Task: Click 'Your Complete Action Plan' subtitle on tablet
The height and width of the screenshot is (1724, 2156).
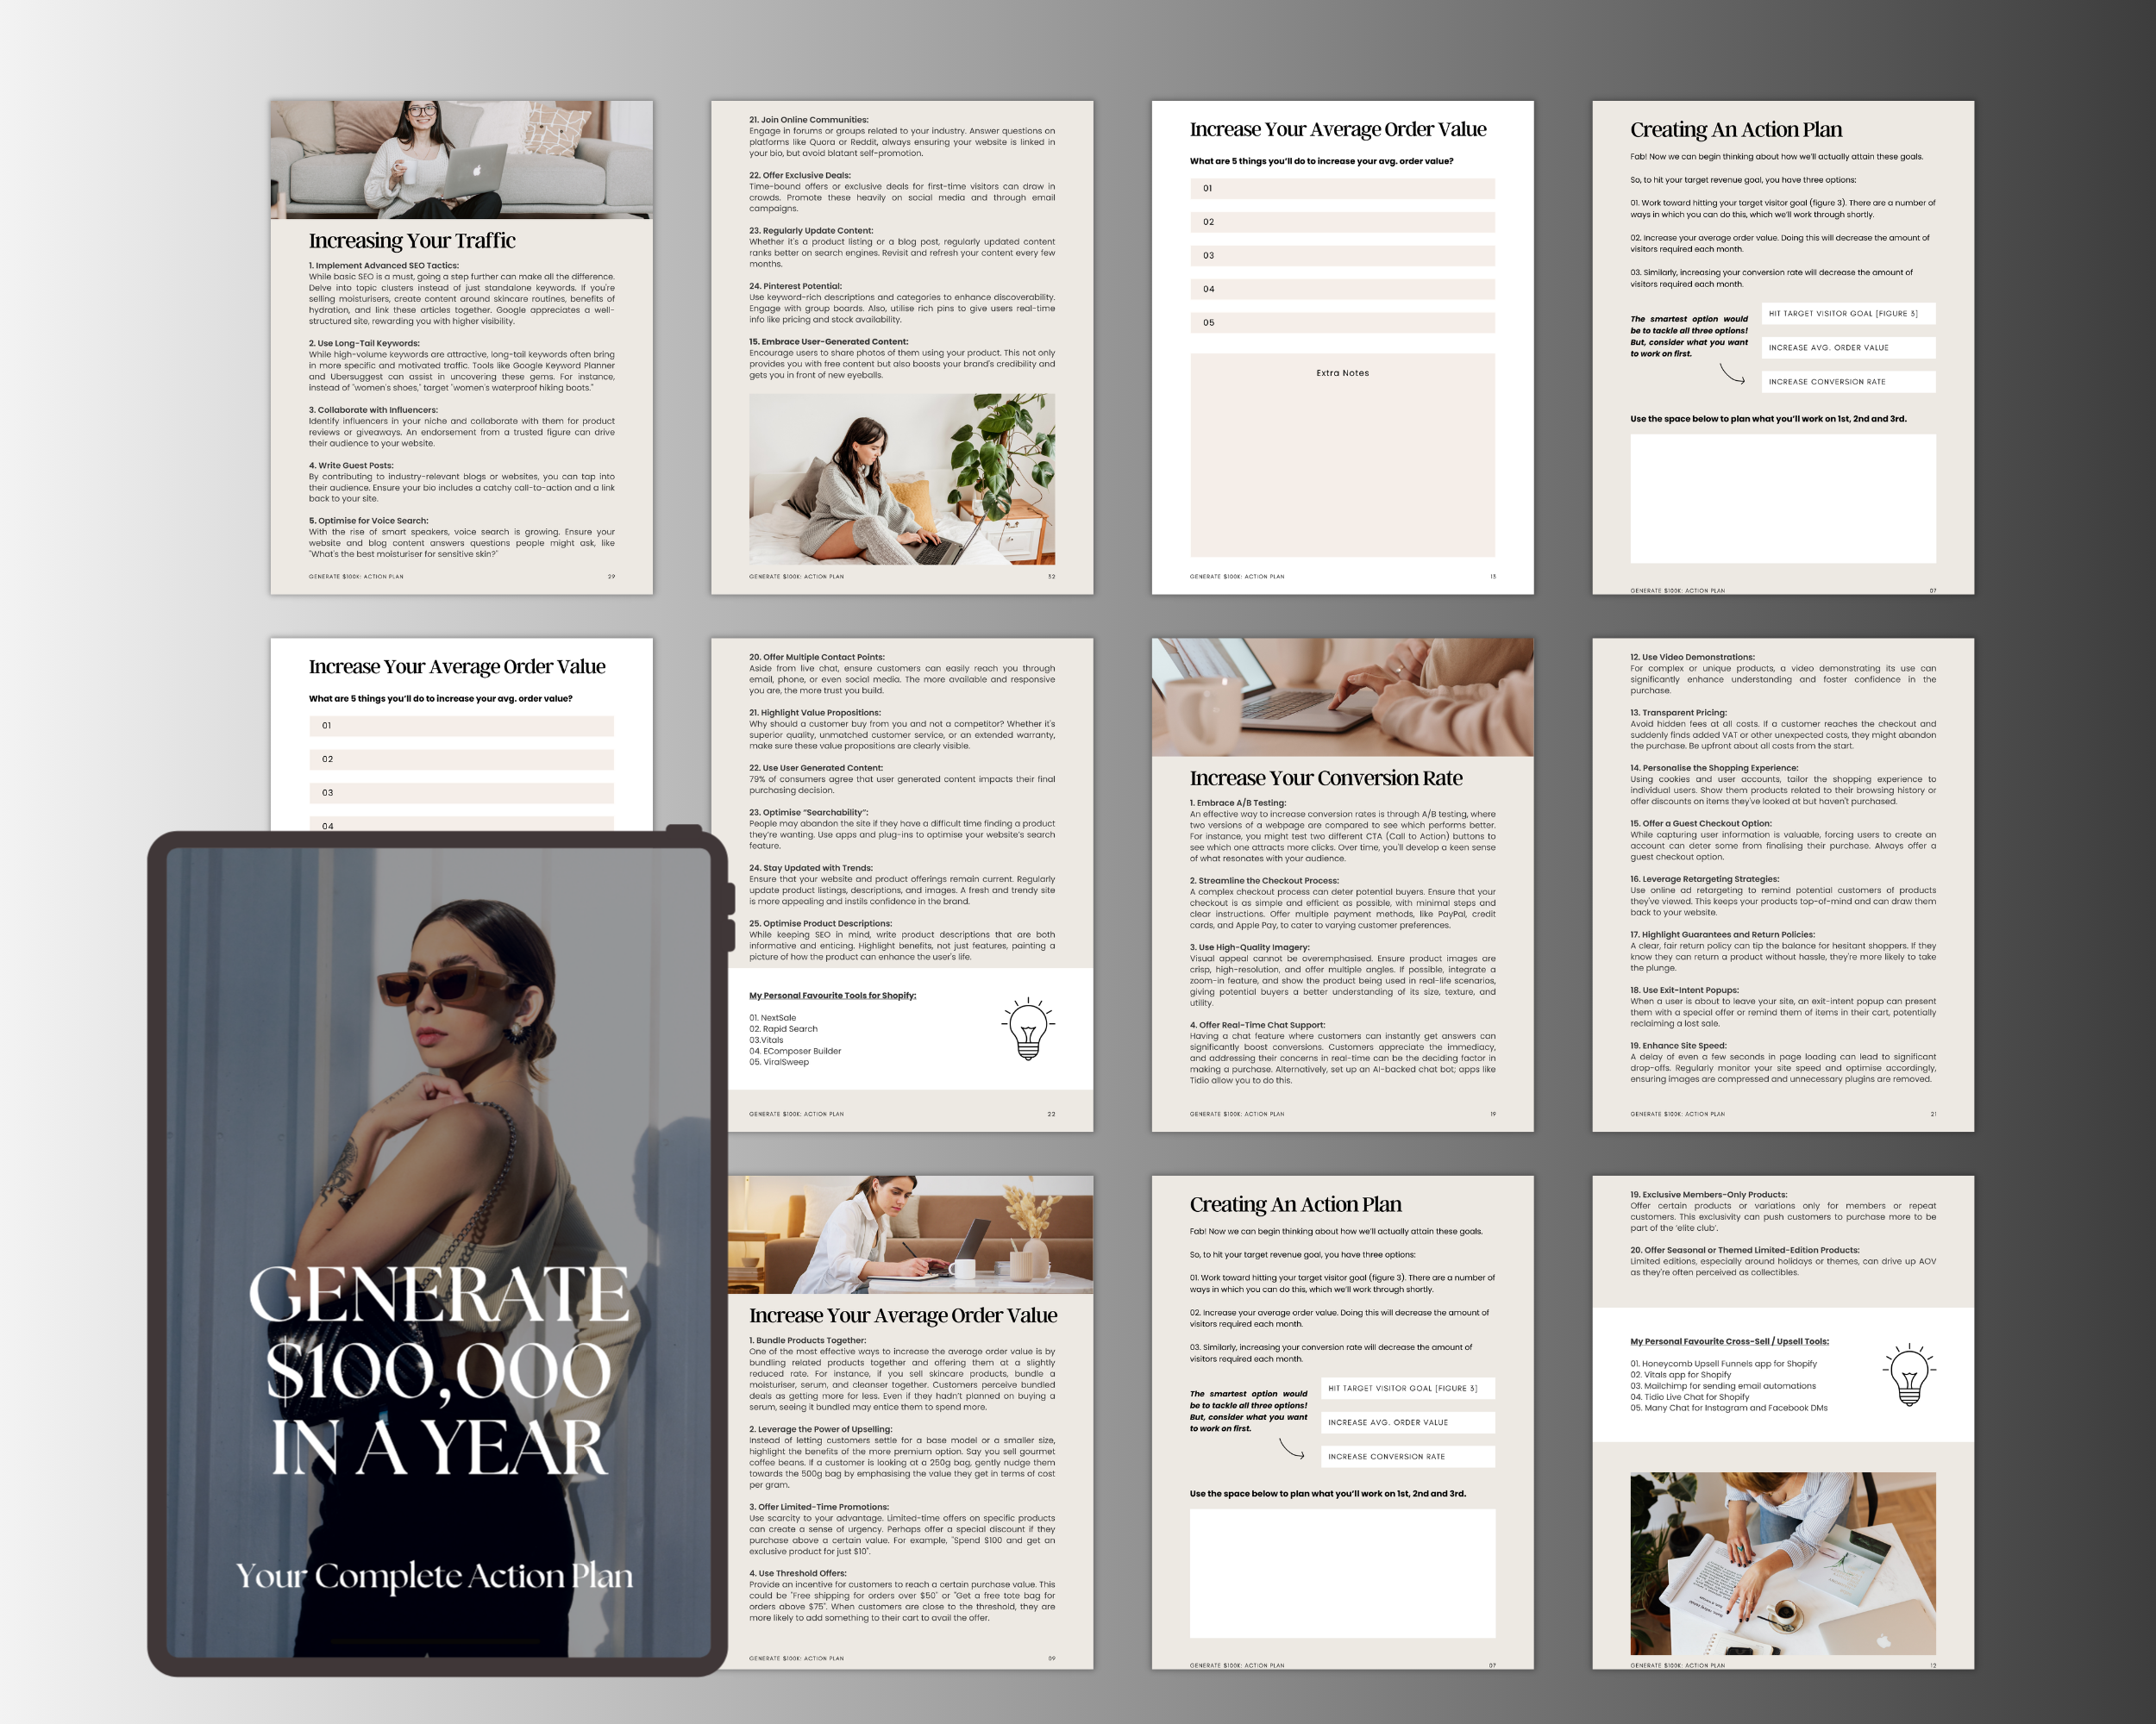Action: click(435, 1576)
